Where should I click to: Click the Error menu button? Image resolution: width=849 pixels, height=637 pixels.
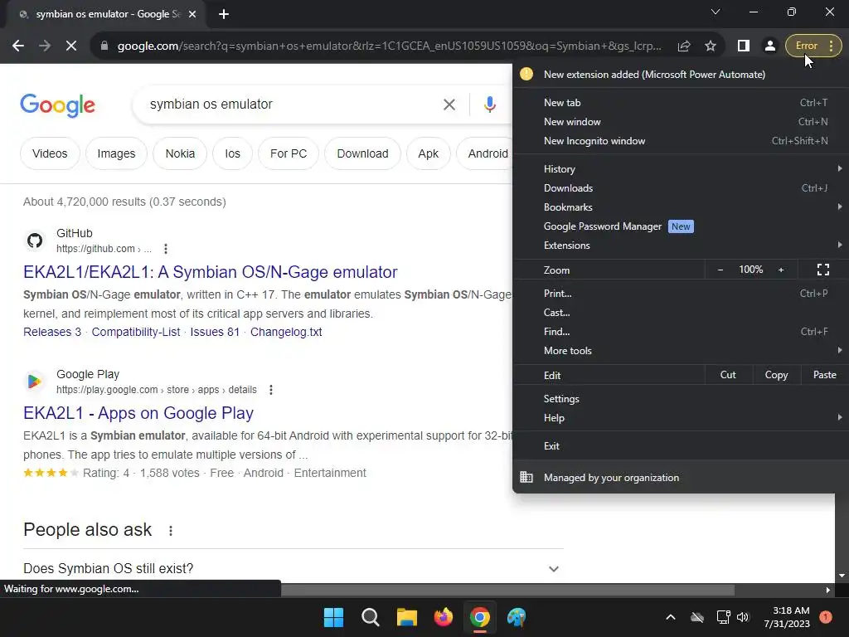point(814,46)
